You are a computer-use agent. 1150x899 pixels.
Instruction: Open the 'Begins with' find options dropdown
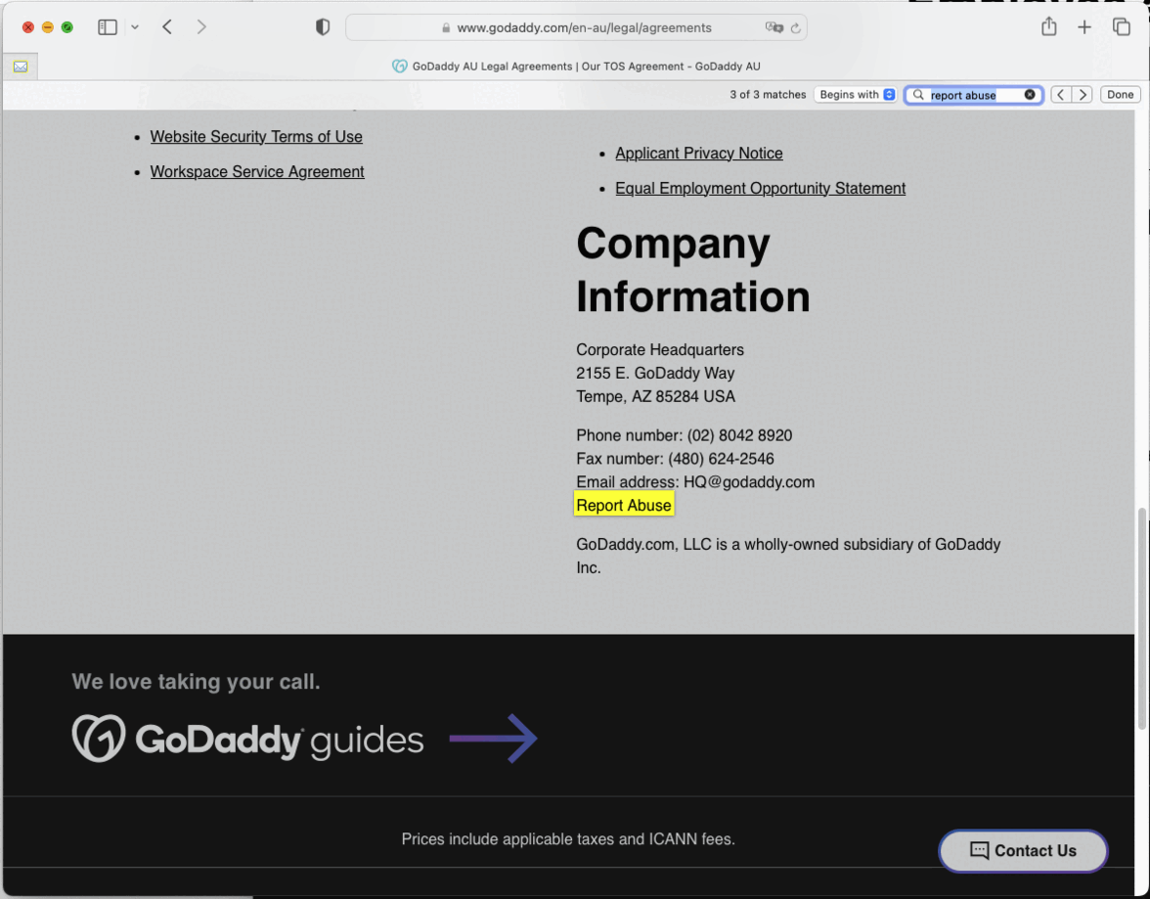[856, 95]
